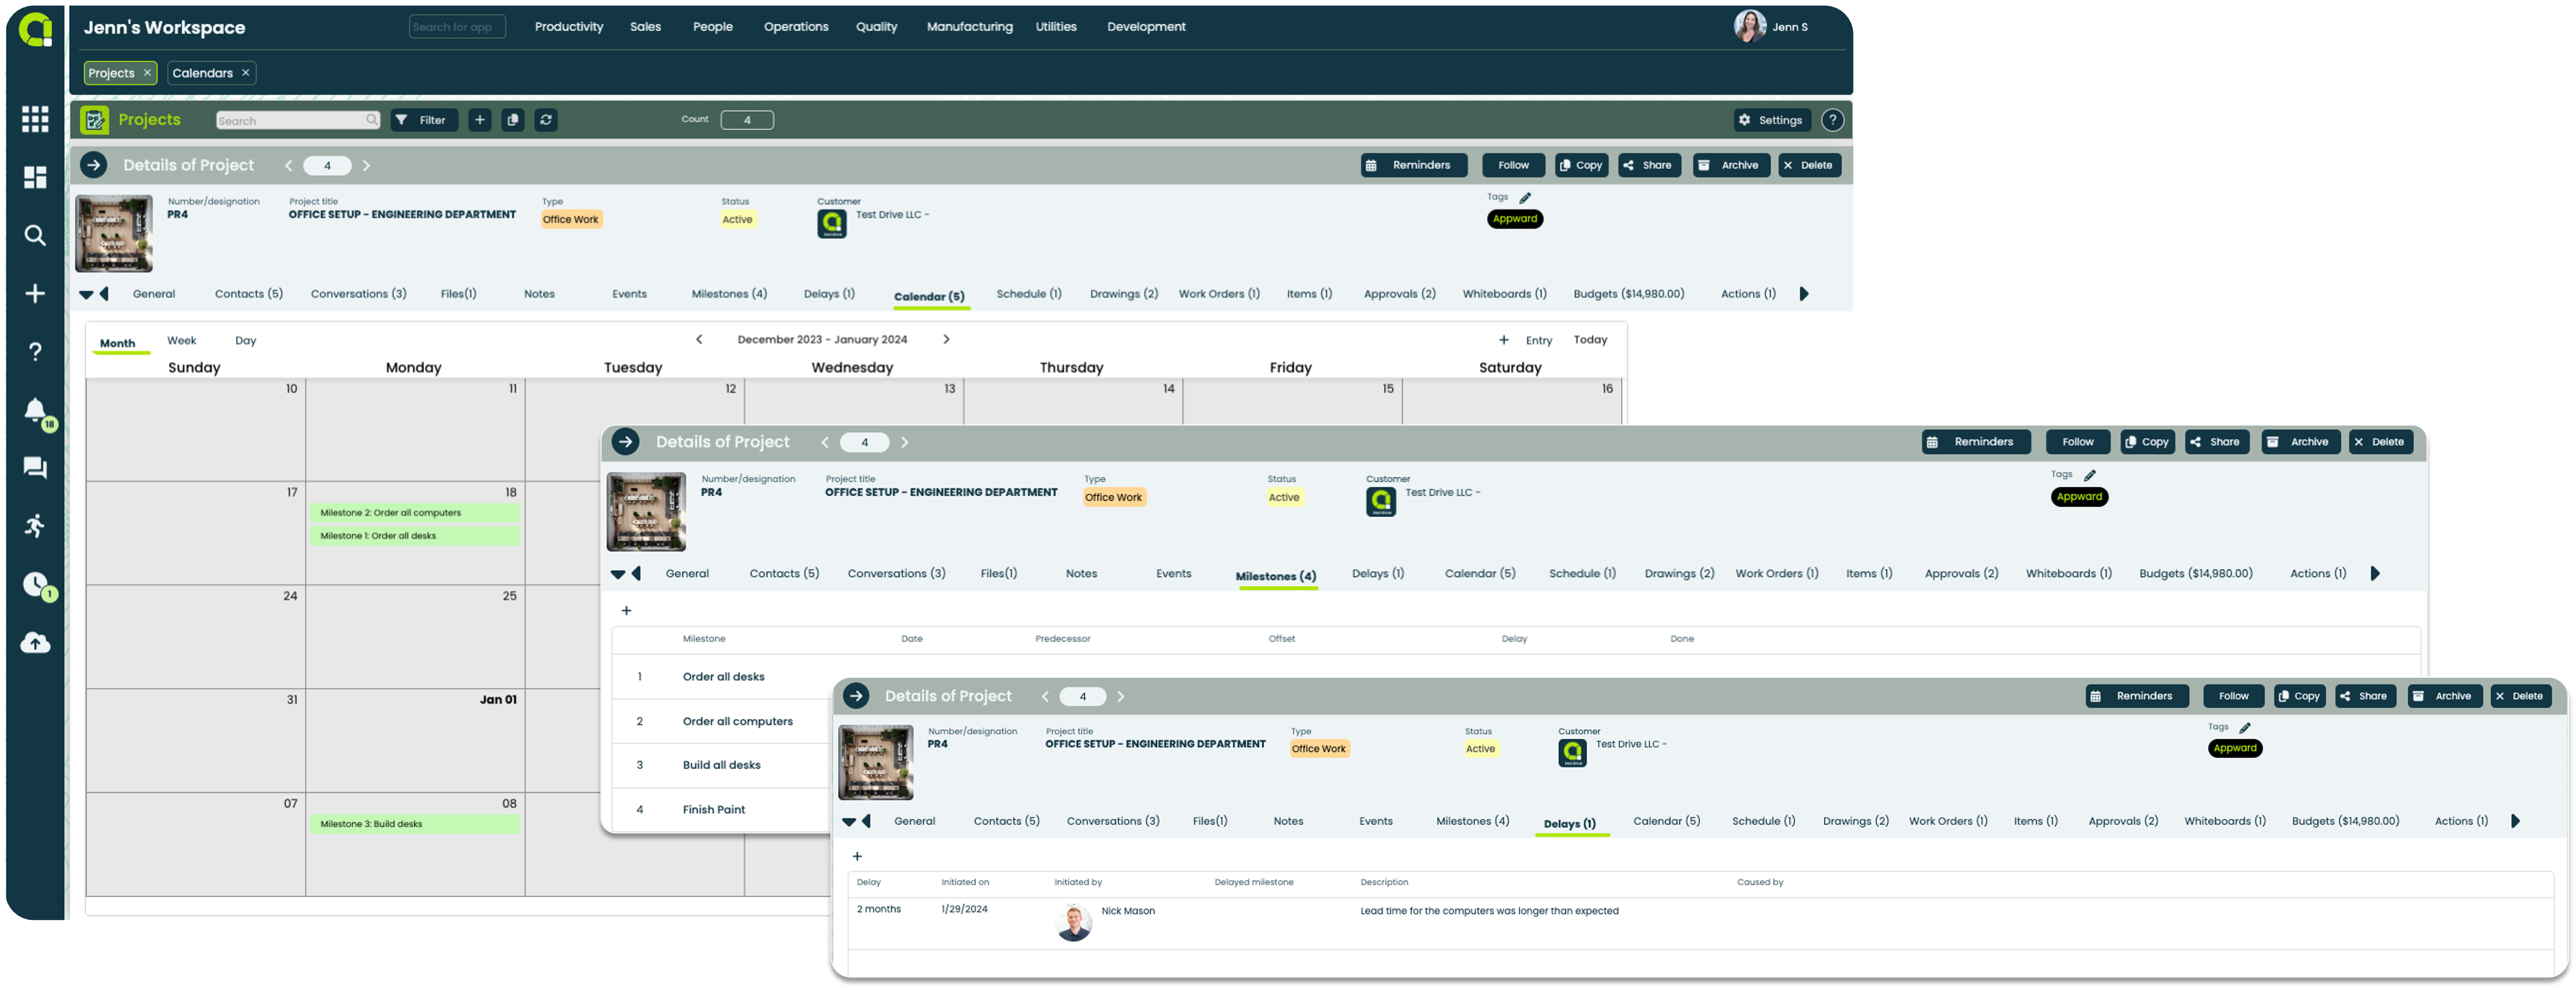Open the dashboard tiles icon in sidebar
Image resolution: width=2576 pixels, height=990 pixels.
click(x=35, y=177)
